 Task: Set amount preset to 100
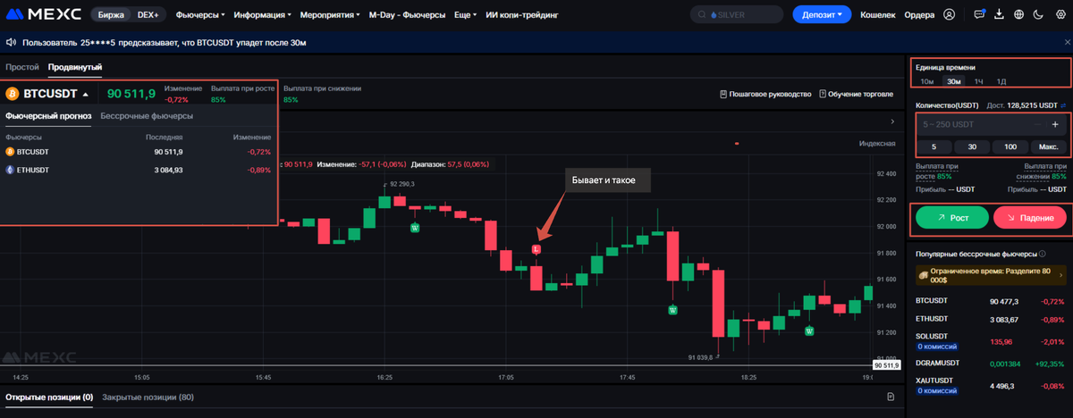coord(1010,146)
